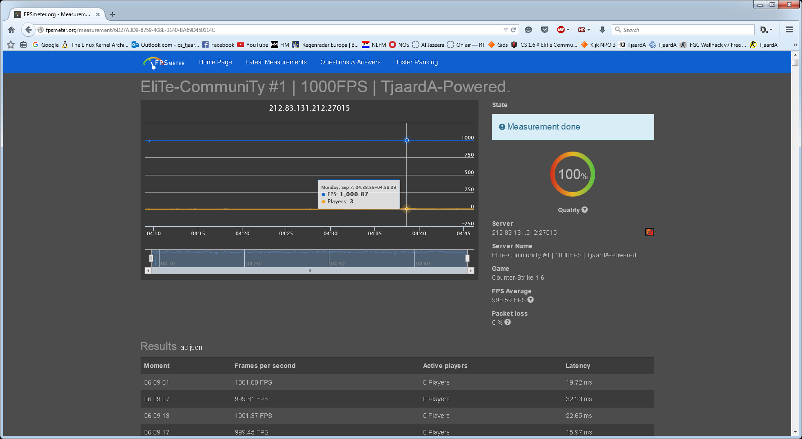Image resolution: width=802 pixels, height=439 pixels.
Task: Open the Firefox hamburger menu
Action: tap(789, 30)
